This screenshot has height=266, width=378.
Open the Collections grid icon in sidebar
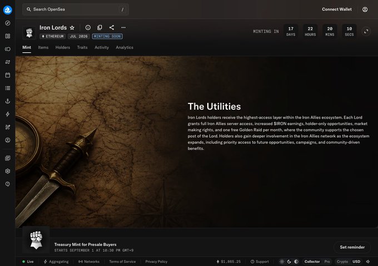point(7,36)
